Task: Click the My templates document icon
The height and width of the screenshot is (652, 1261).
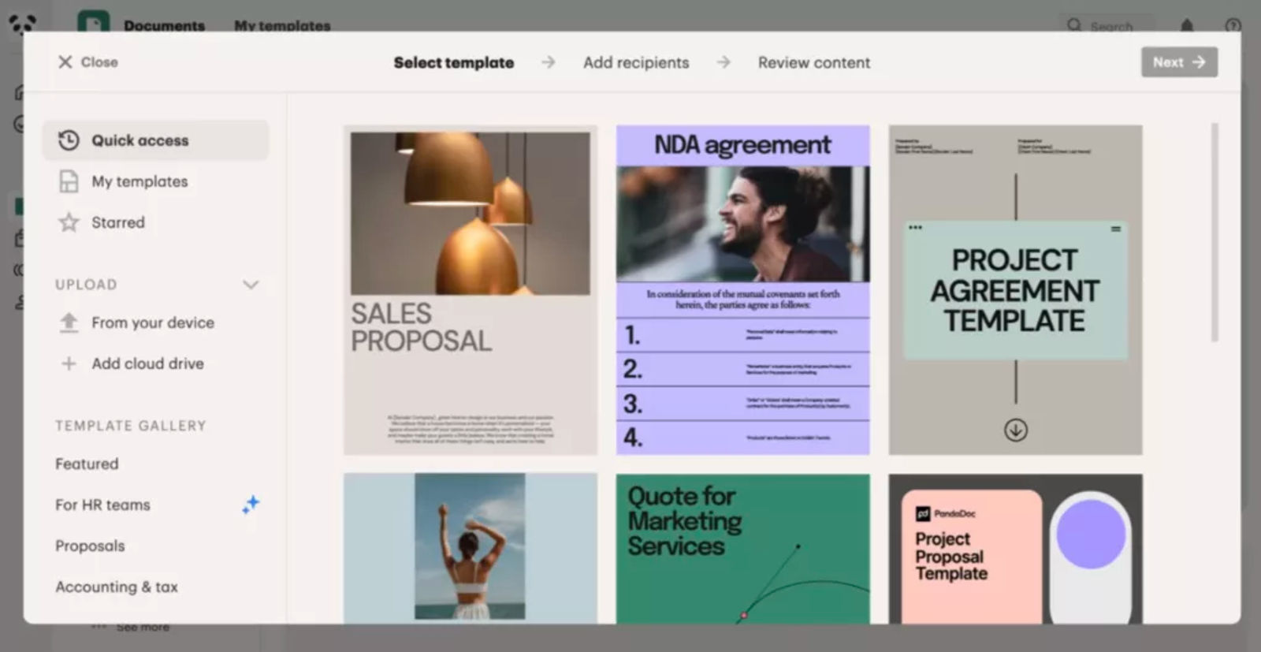Action: (x=69, y=181)
